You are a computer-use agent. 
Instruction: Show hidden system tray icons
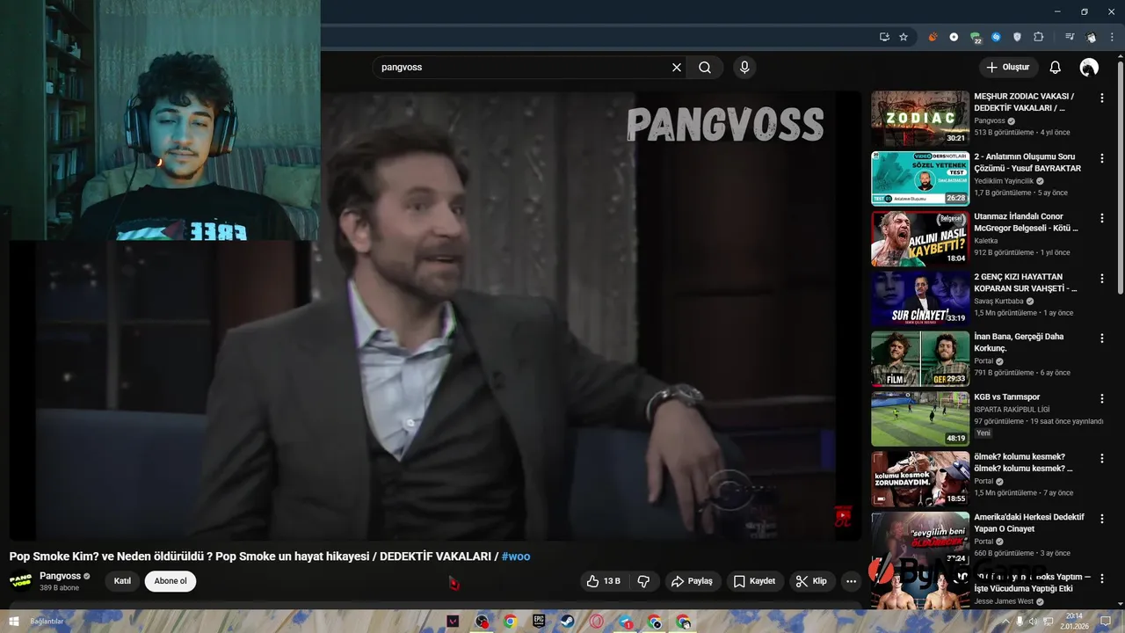1006,622
